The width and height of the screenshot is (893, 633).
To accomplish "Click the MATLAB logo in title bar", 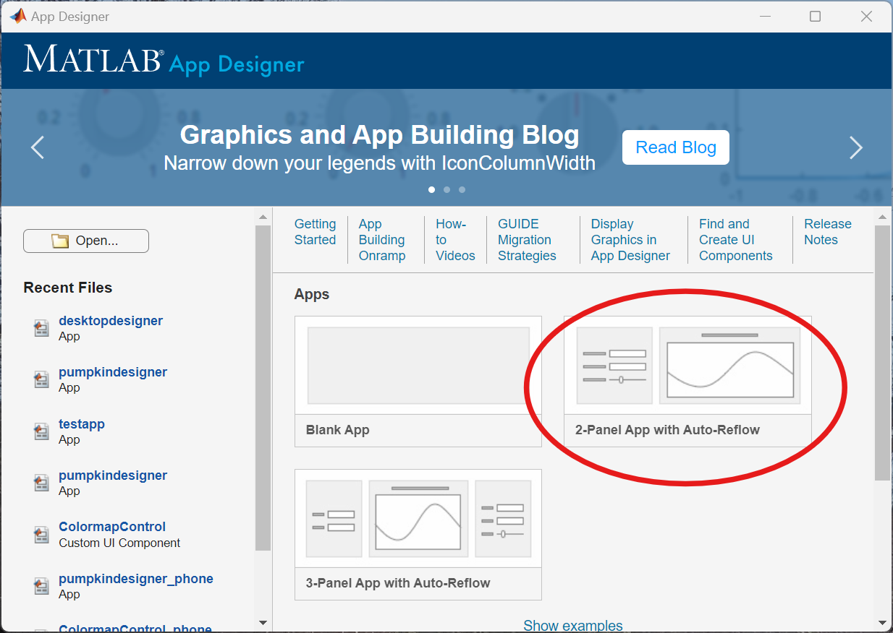I will (x=17, y=16).
